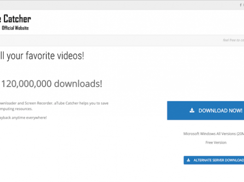Click the light gray navigation strip
Viewport: 244px width, 182px height.
click(x=122, y=40)
